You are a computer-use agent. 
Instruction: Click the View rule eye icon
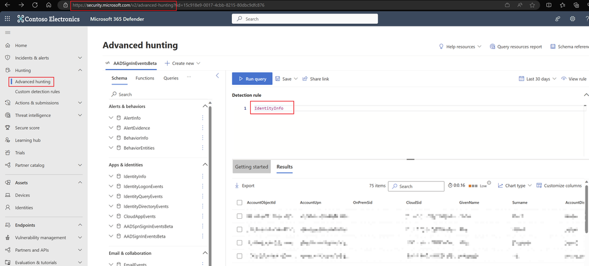(564, 79)
